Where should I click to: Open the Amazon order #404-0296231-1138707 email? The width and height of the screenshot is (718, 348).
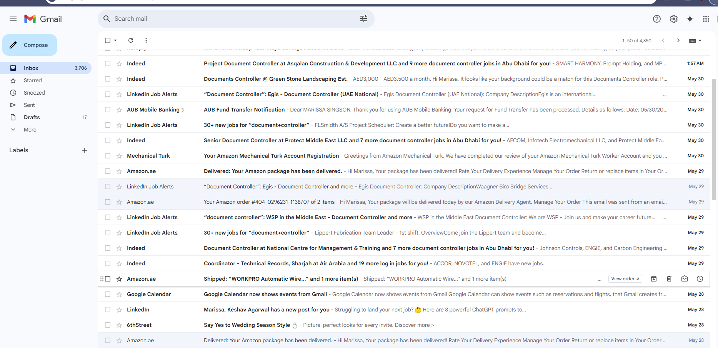pos(404,202)
